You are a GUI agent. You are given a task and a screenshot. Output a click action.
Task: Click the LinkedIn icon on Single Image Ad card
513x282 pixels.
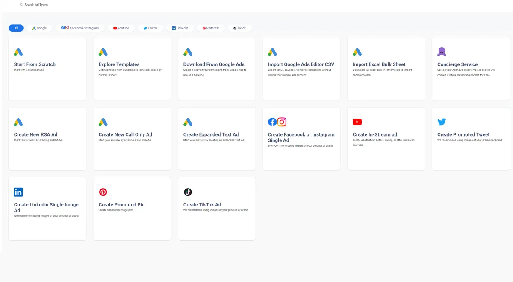coord(18,192)
